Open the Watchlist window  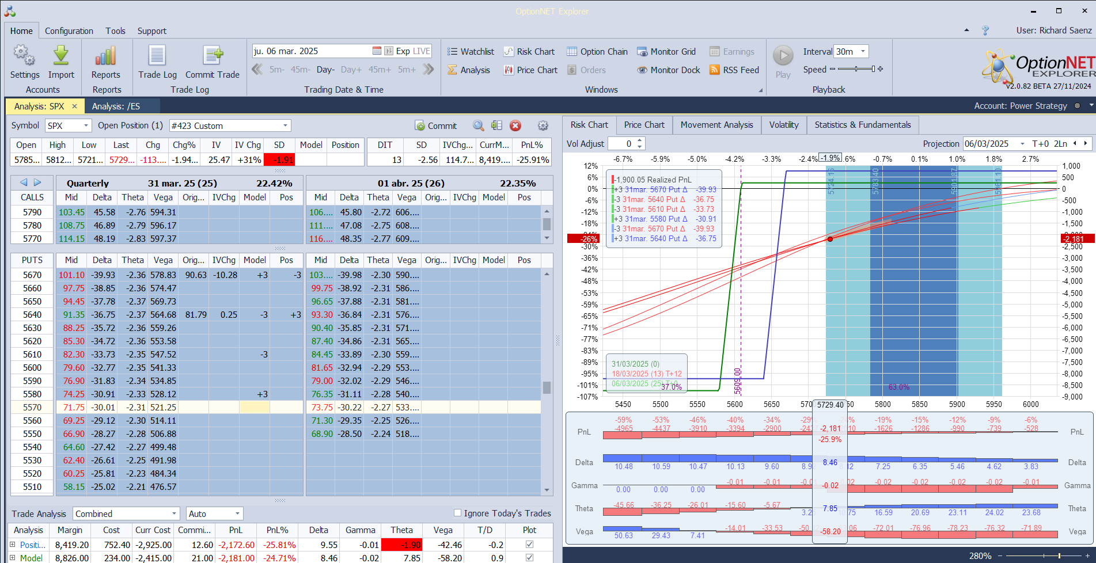471,52
